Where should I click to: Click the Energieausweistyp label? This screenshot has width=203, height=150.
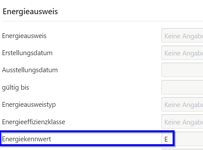point(29,105)
